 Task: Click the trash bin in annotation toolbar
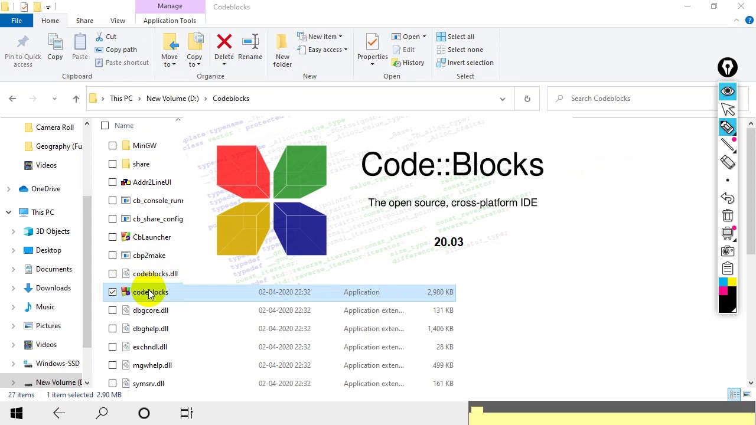[x=728, y=215]
